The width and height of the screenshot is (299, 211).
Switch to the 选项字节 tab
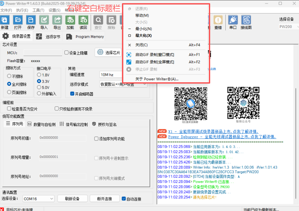tap(48, 37)
